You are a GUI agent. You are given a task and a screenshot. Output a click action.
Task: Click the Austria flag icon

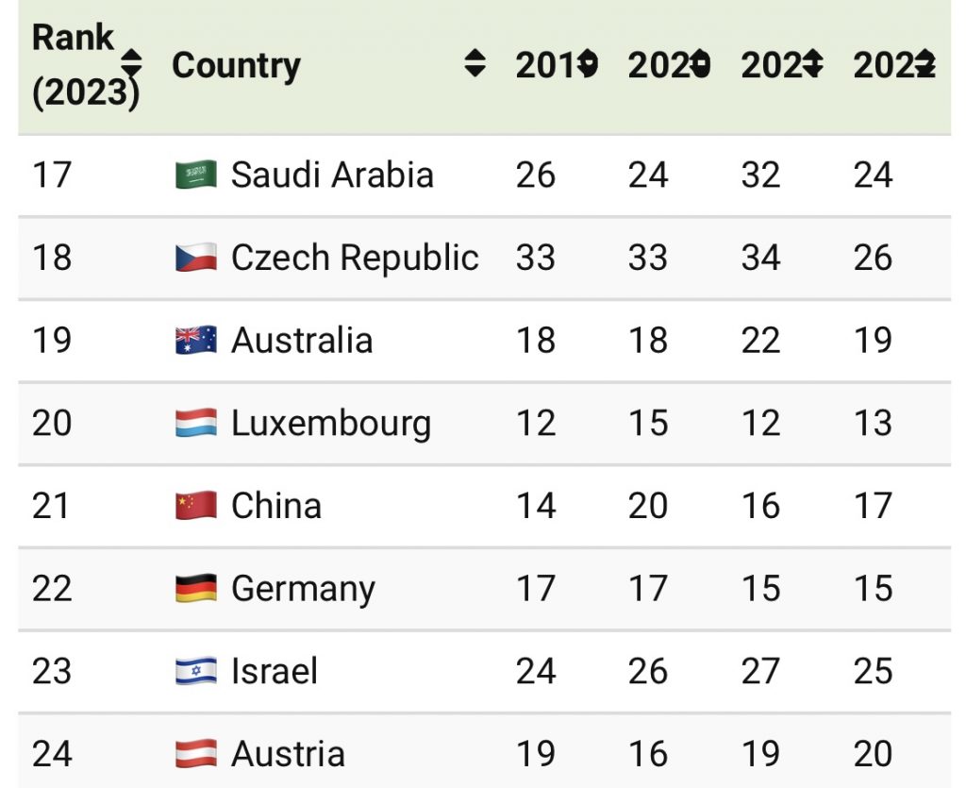point(196,754)
